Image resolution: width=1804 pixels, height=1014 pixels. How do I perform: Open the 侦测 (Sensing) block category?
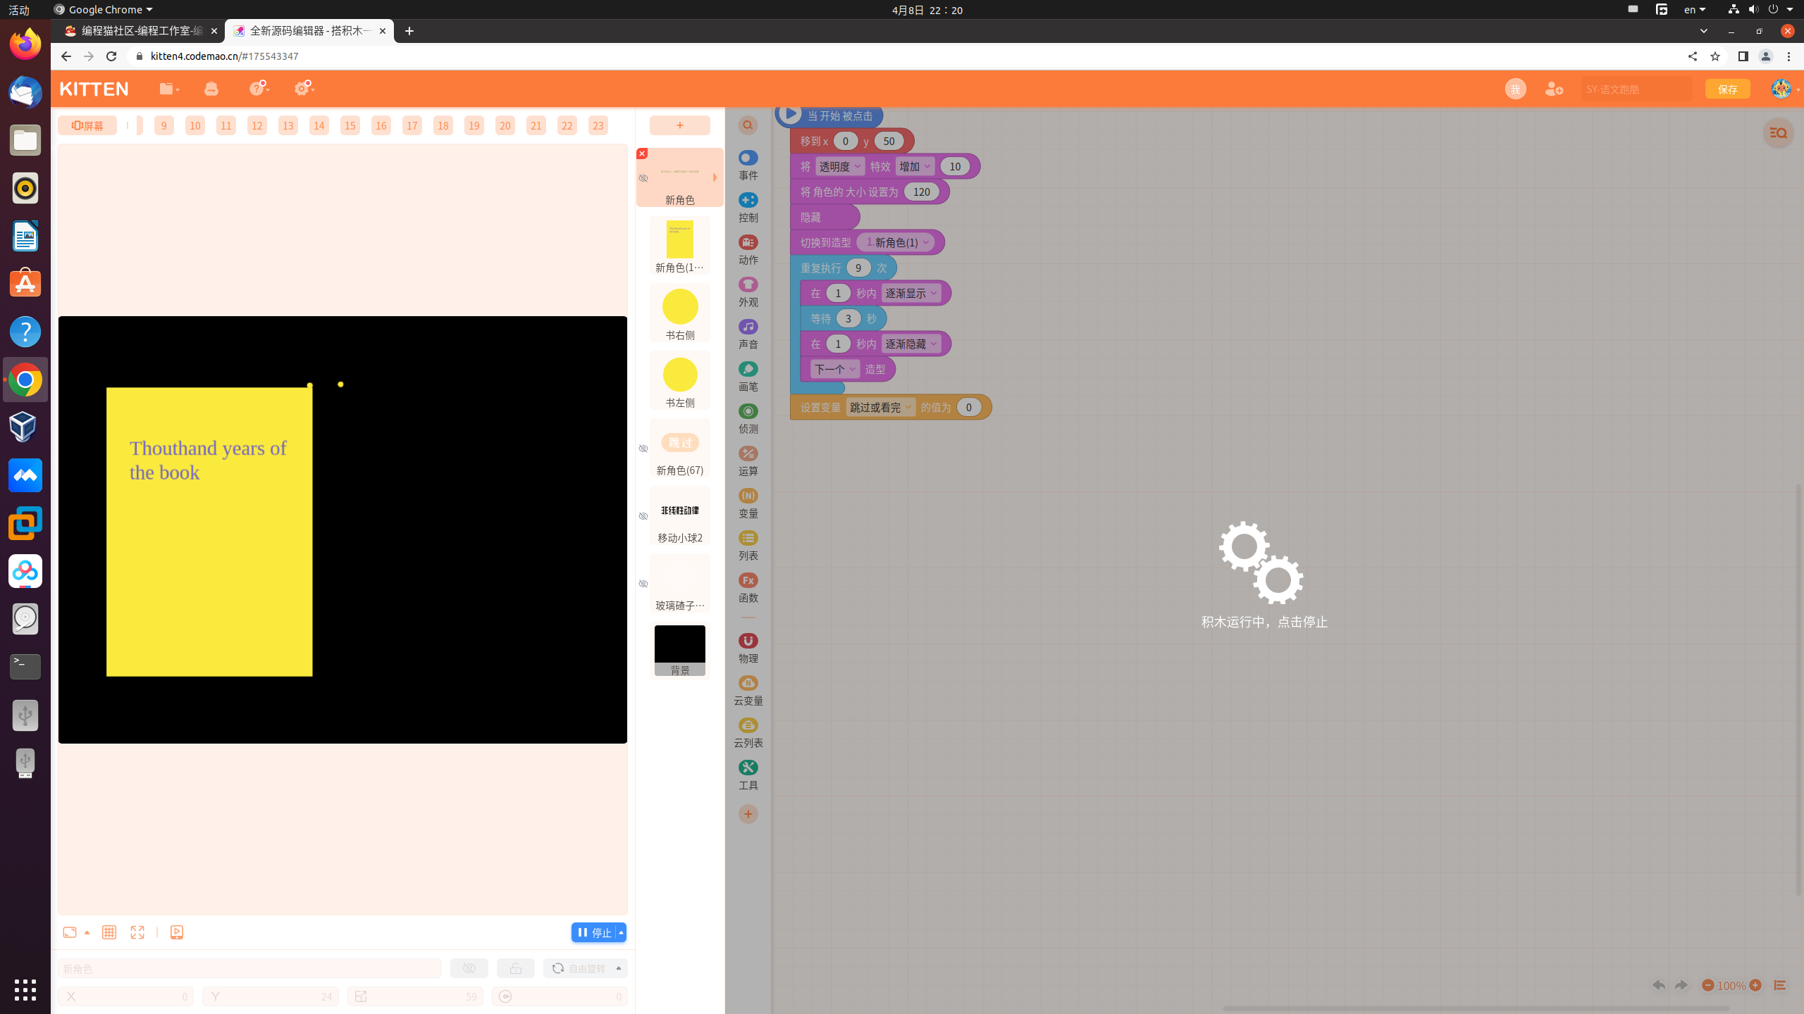pos(748,419)
